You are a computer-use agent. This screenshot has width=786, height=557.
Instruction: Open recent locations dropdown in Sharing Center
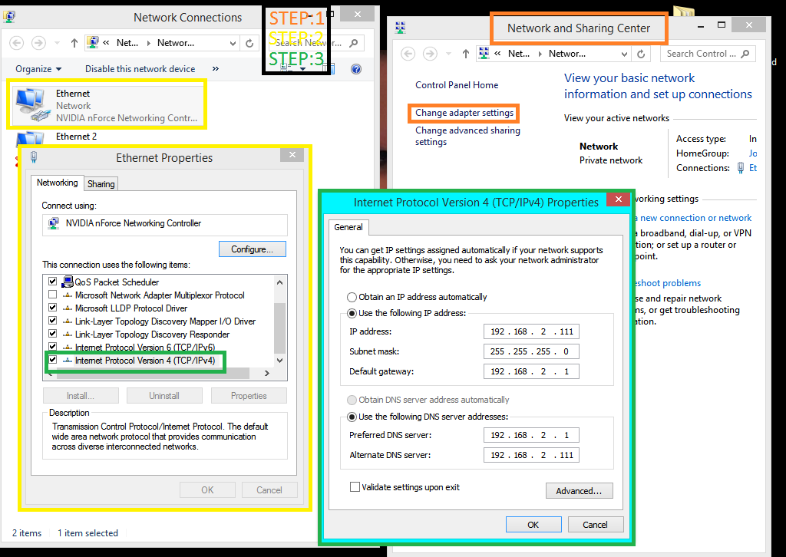[x=448, y=54]
